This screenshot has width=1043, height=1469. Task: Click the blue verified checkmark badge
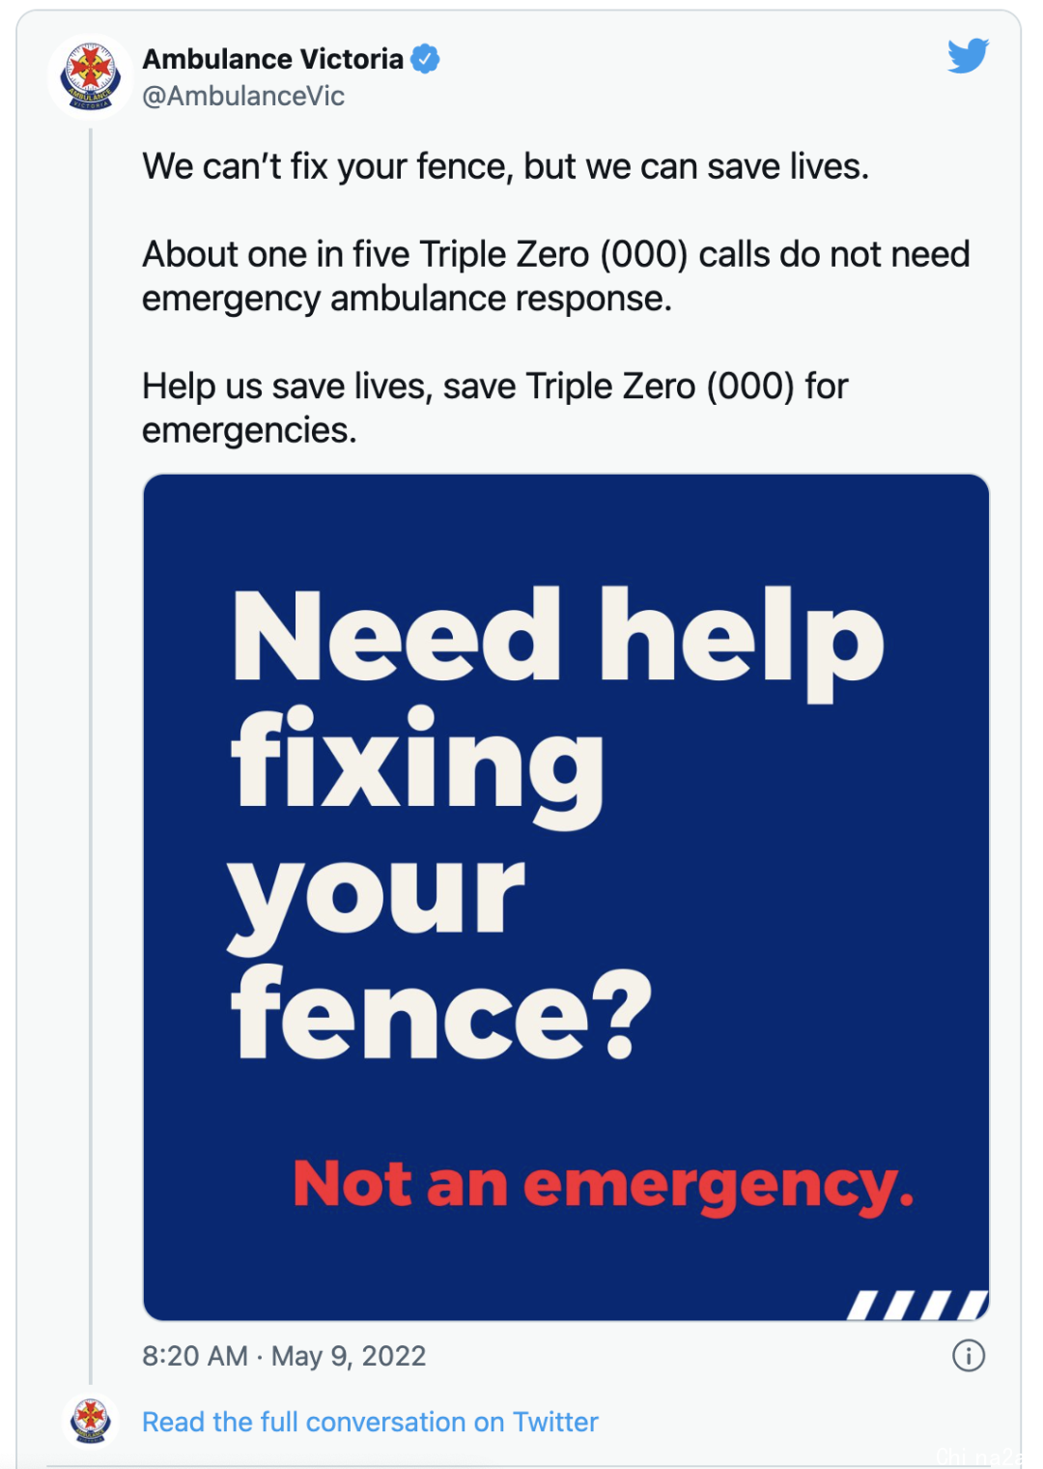tap(425, 59)
